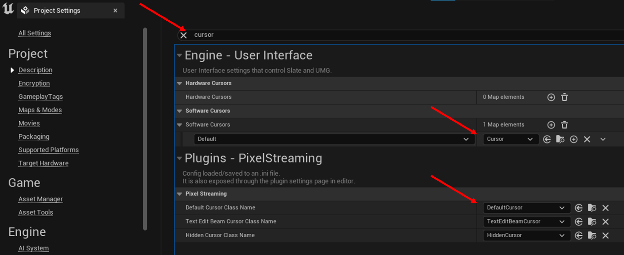Select the Project Settings tab

[71, 10]
